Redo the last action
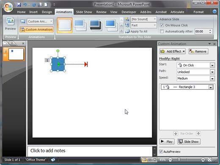220x165 pixels. coord(34,5)
